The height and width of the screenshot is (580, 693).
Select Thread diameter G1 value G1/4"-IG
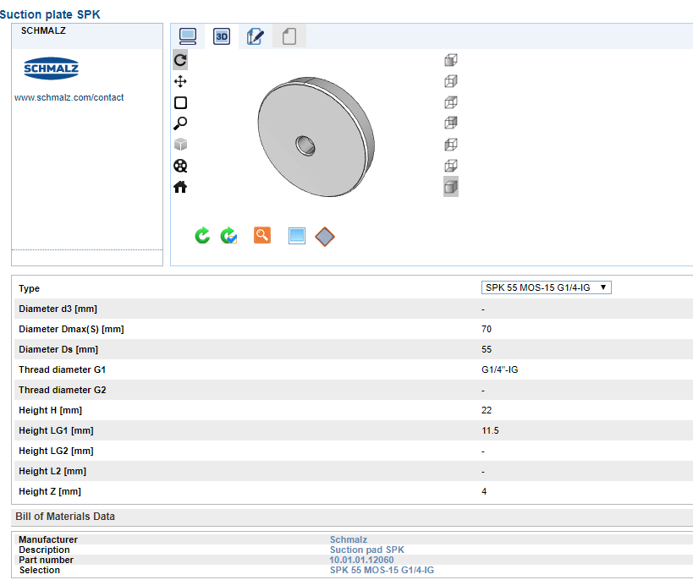pos(499,369)
